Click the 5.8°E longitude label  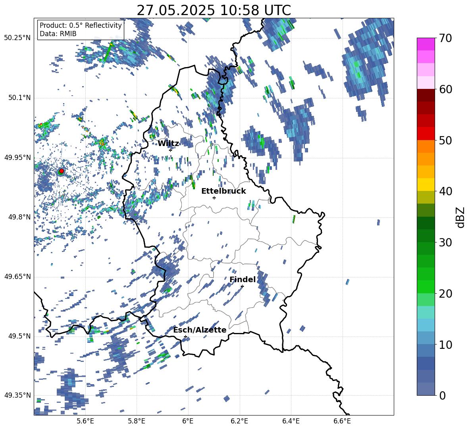(137, 421)
